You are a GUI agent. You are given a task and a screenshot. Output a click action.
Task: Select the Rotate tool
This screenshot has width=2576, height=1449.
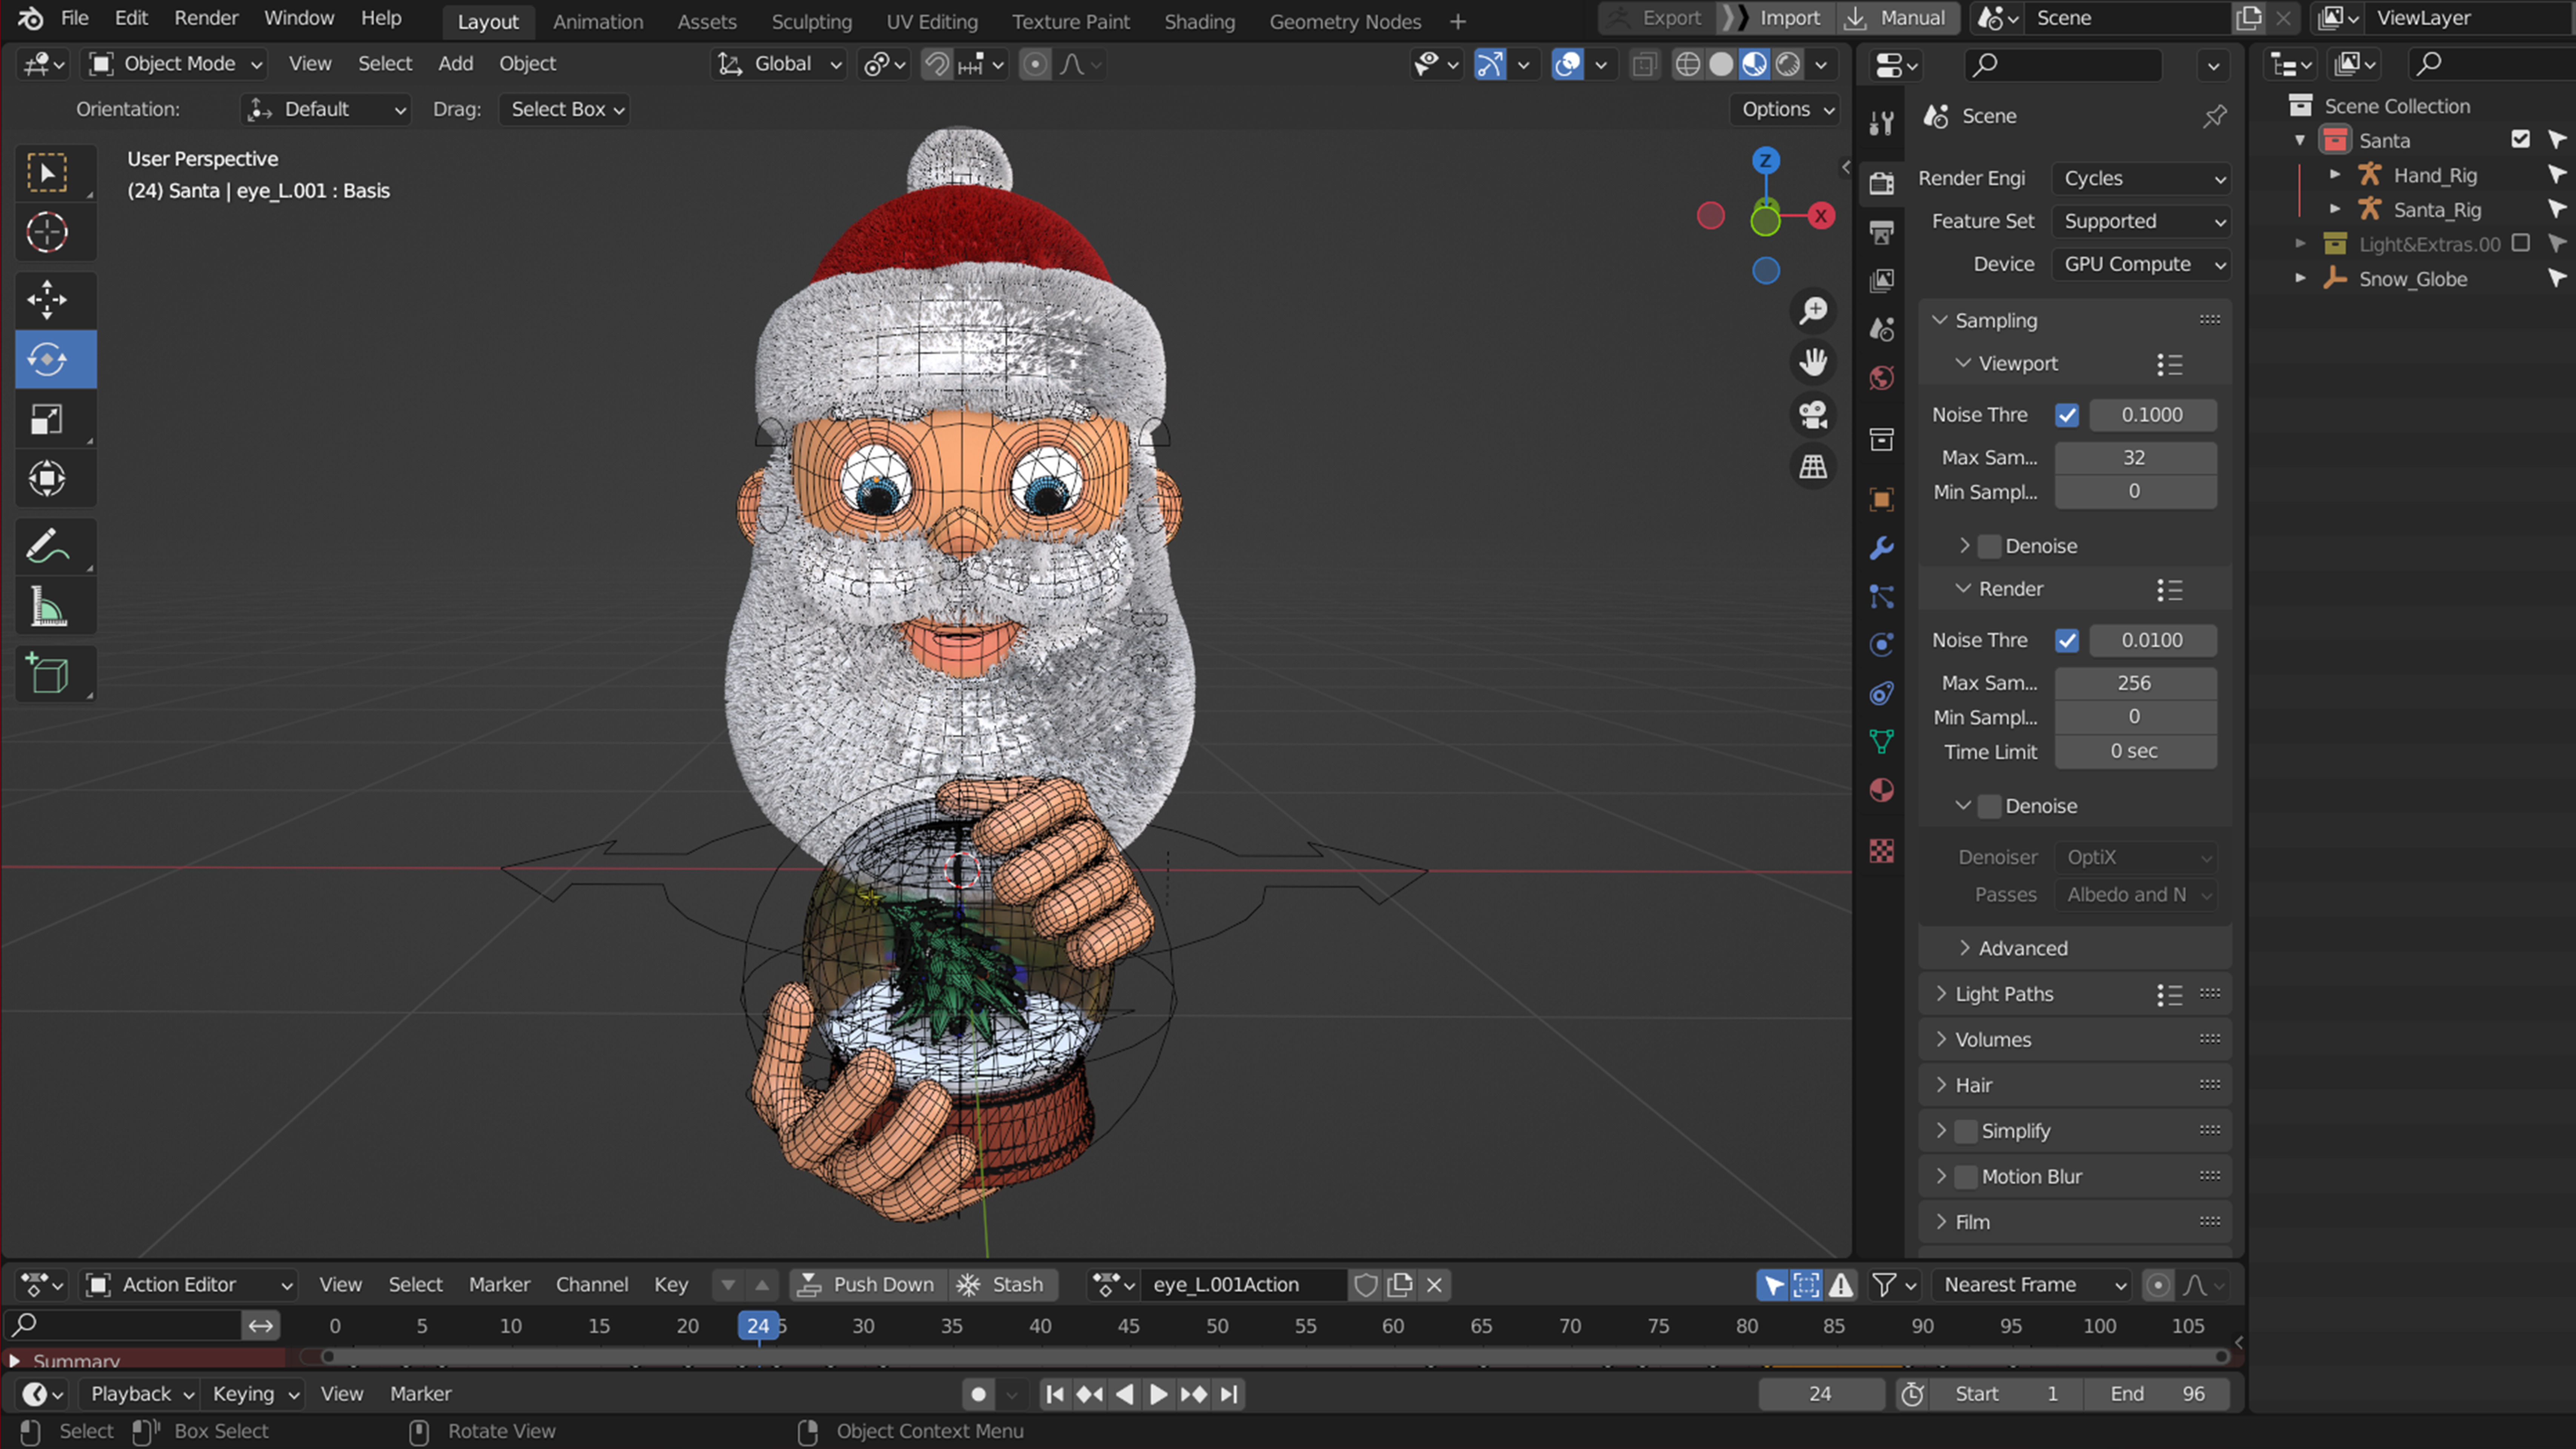[47, 359]
